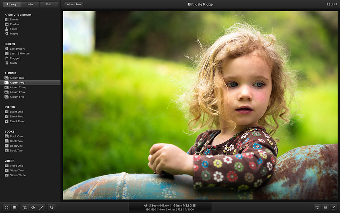Switch to grid thumbnail view

[x=15, y=207]
